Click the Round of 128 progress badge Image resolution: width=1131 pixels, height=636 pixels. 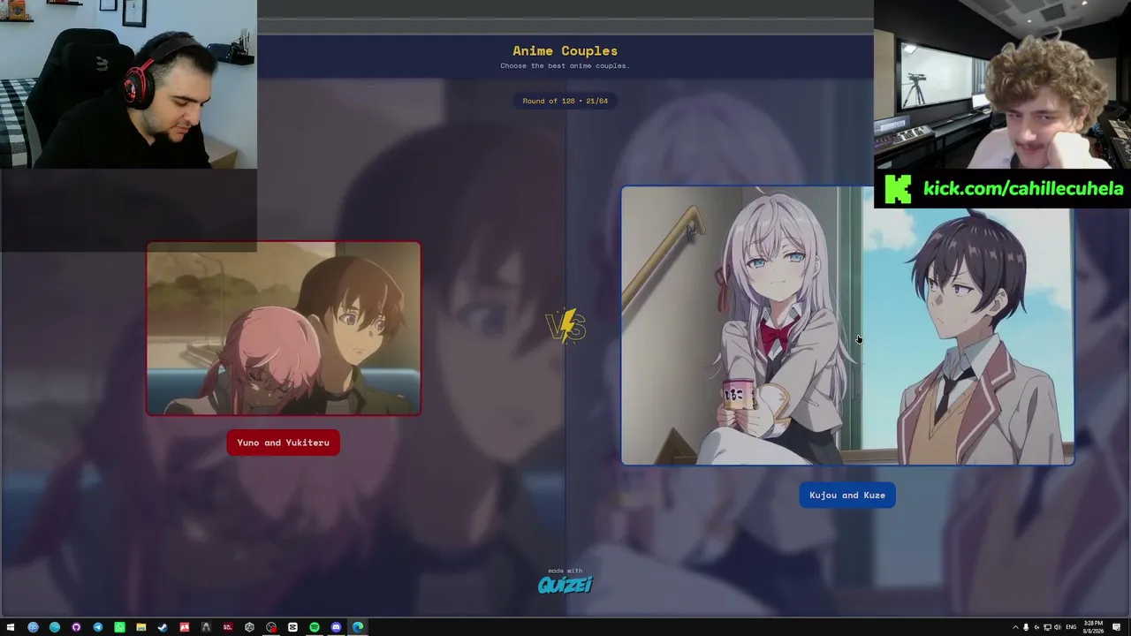click(565, 101)
